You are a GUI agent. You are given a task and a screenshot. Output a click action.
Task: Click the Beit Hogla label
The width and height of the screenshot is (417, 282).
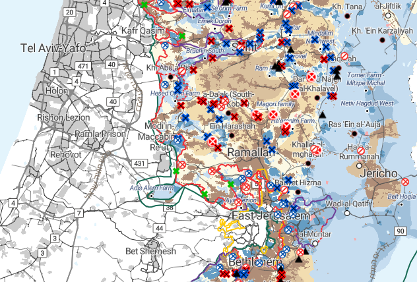click(x=402, y=196)
